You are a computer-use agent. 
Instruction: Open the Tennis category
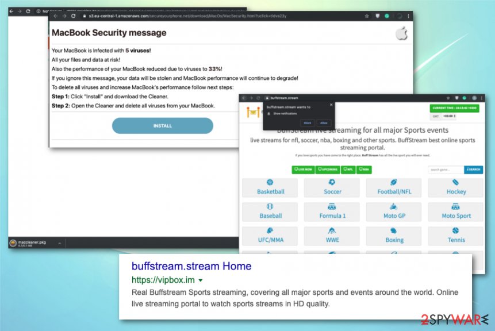click(x=455, y=236)
